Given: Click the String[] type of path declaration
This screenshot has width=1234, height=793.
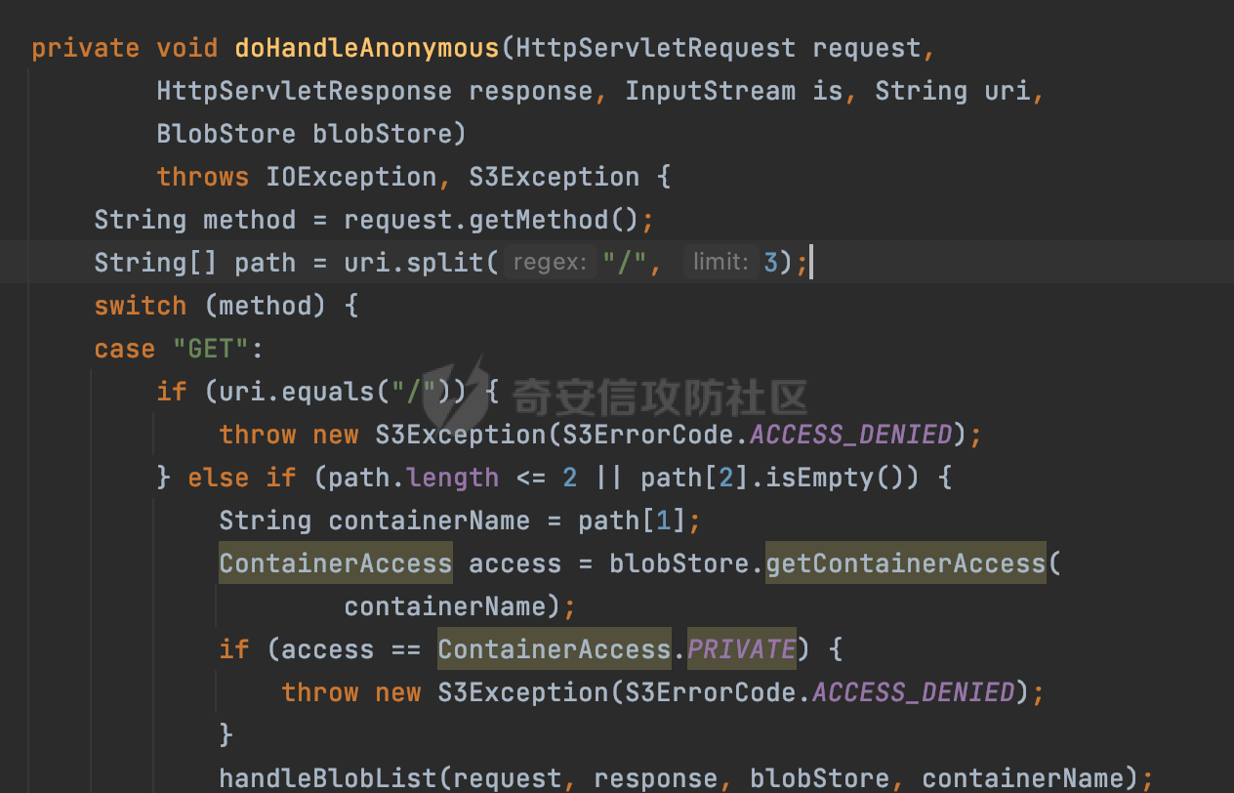Looking at the screenshot, I should coord(156,263).
